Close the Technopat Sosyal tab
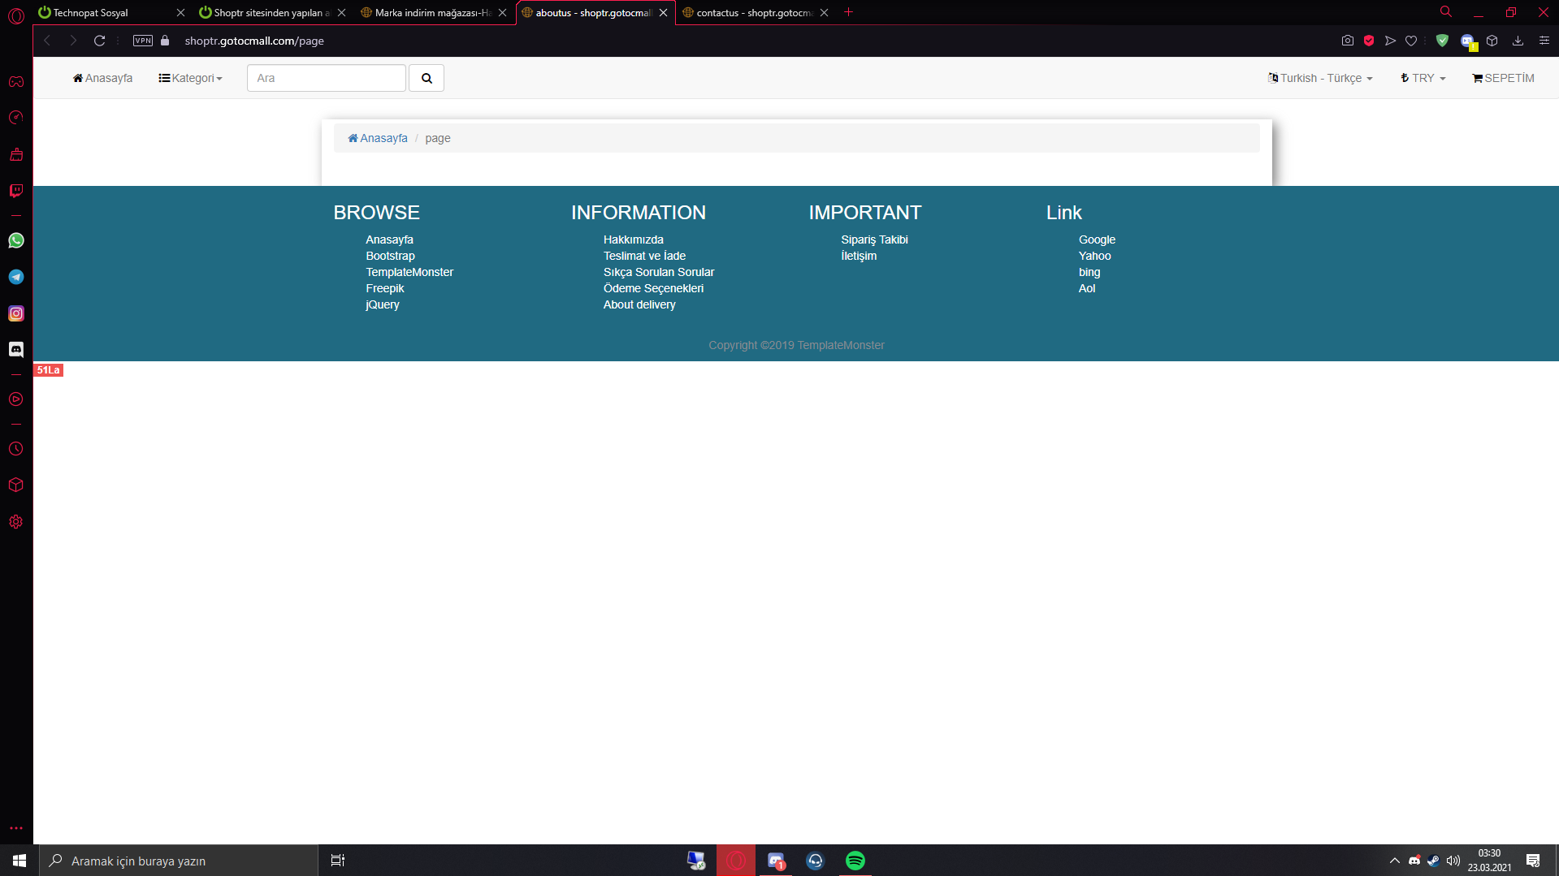1559x876 pixels. (x=180, y=12)
